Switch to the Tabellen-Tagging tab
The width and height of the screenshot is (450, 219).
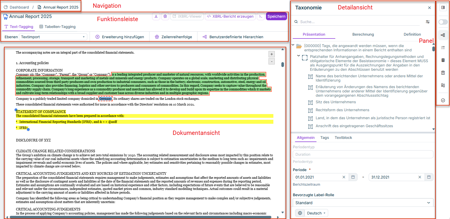pos(57,27)
